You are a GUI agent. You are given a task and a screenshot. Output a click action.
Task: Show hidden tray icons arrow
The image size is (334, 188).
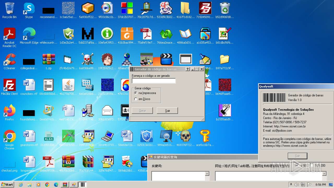[291, 185]
